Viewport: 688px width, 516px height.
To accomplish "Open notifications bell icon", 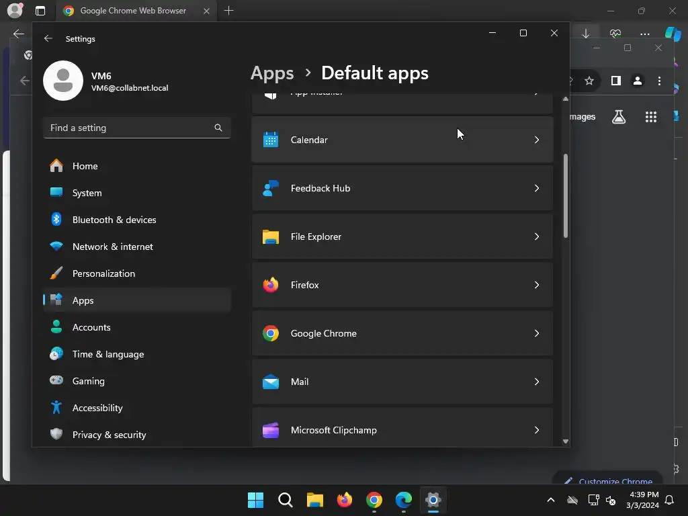I will [669, 500].
